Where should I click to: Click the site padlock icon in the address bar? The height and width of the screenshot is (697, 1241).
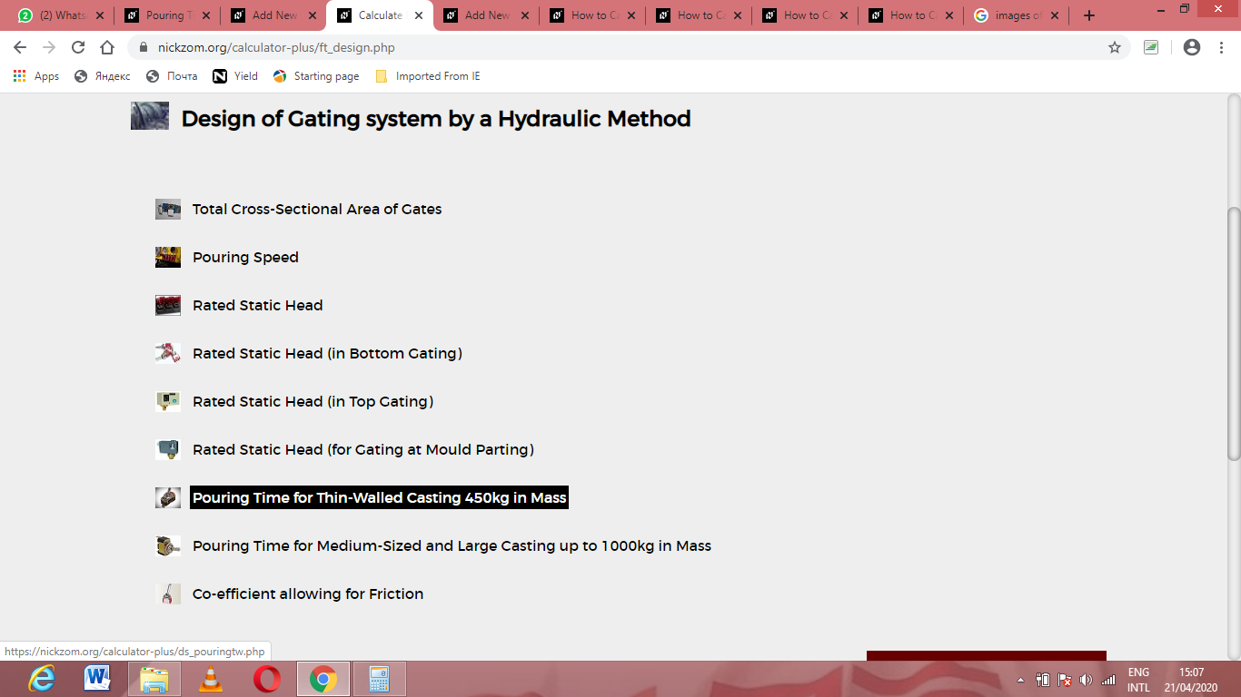coord(143,47)
